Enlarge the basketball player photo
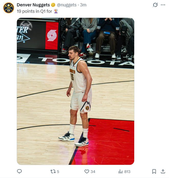Image resolution: width=169 pixels, height=178 pixels. click(x=76, y=91)
